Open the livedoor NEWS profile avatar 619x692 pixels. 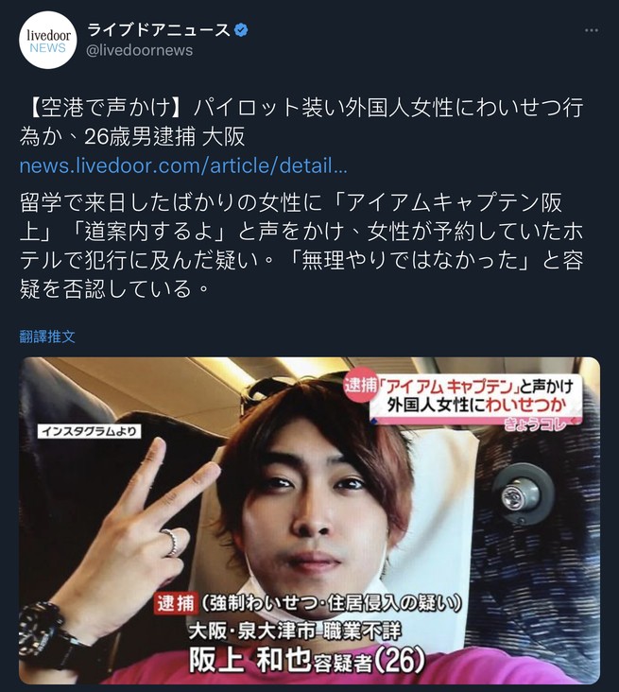point(47,40)
